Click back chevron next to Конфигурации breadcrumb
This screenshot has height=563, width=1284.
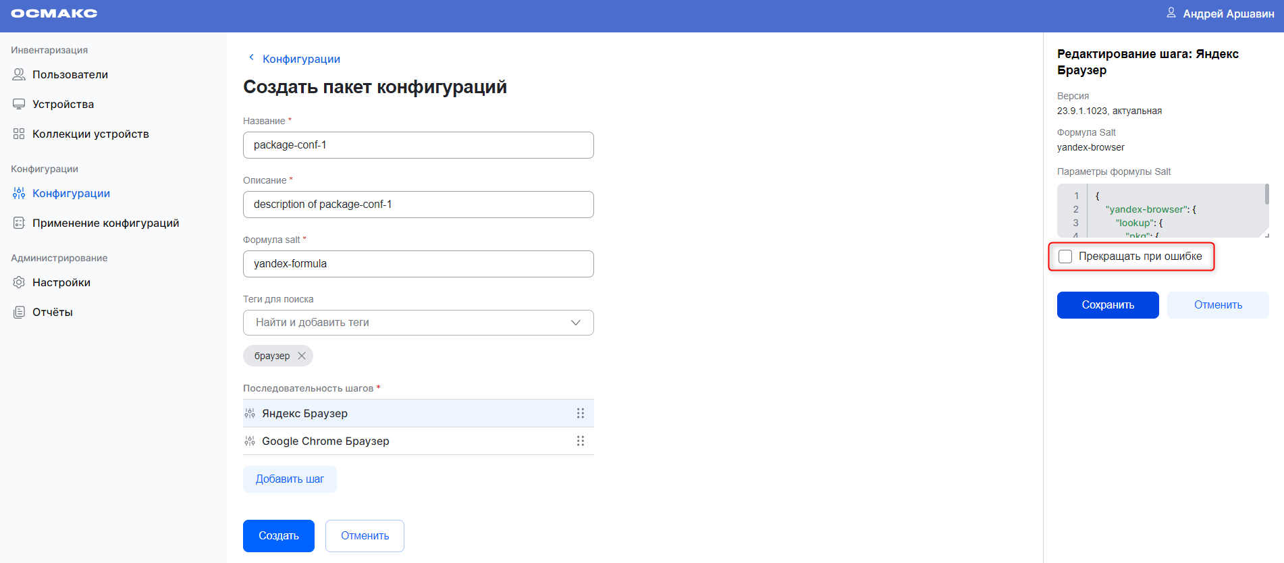click(251, 58)
